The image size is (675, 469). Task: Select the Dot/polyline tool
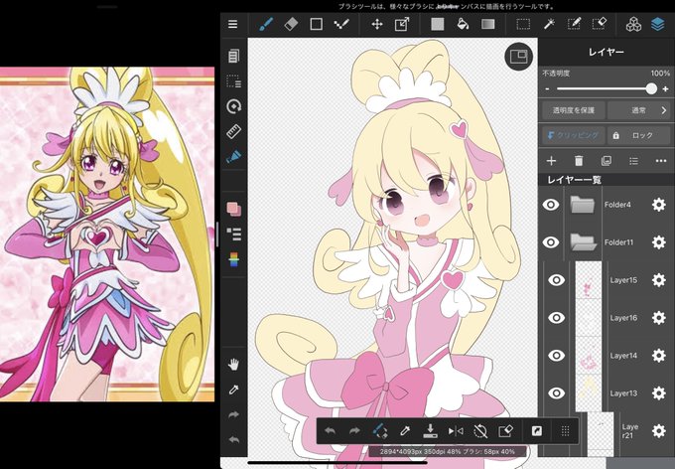(x=341, y=24)
